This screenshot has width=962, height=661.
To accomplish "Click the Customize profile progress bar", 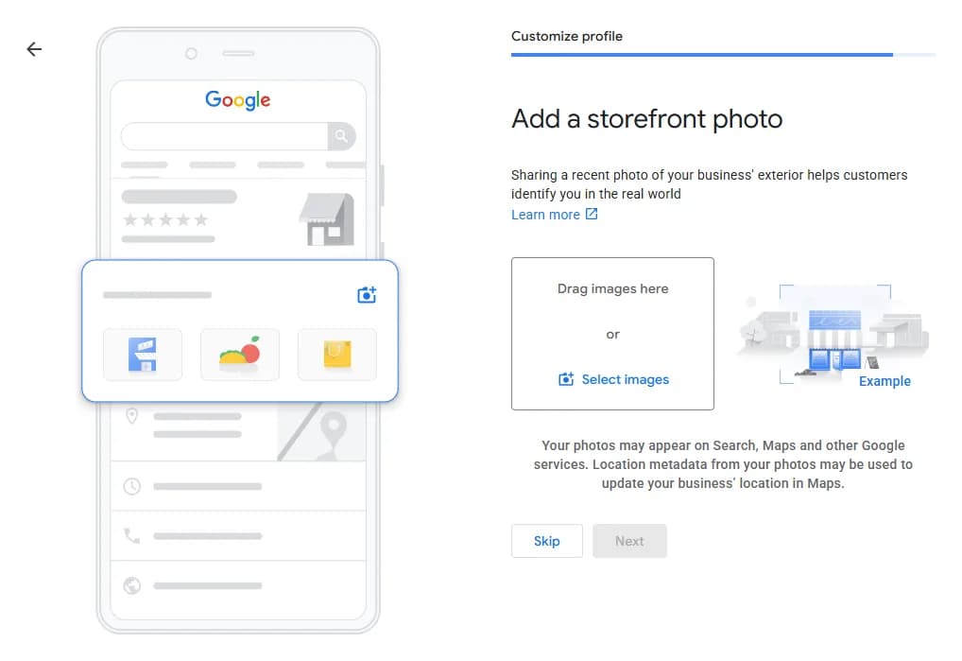I will pos(723,55).
